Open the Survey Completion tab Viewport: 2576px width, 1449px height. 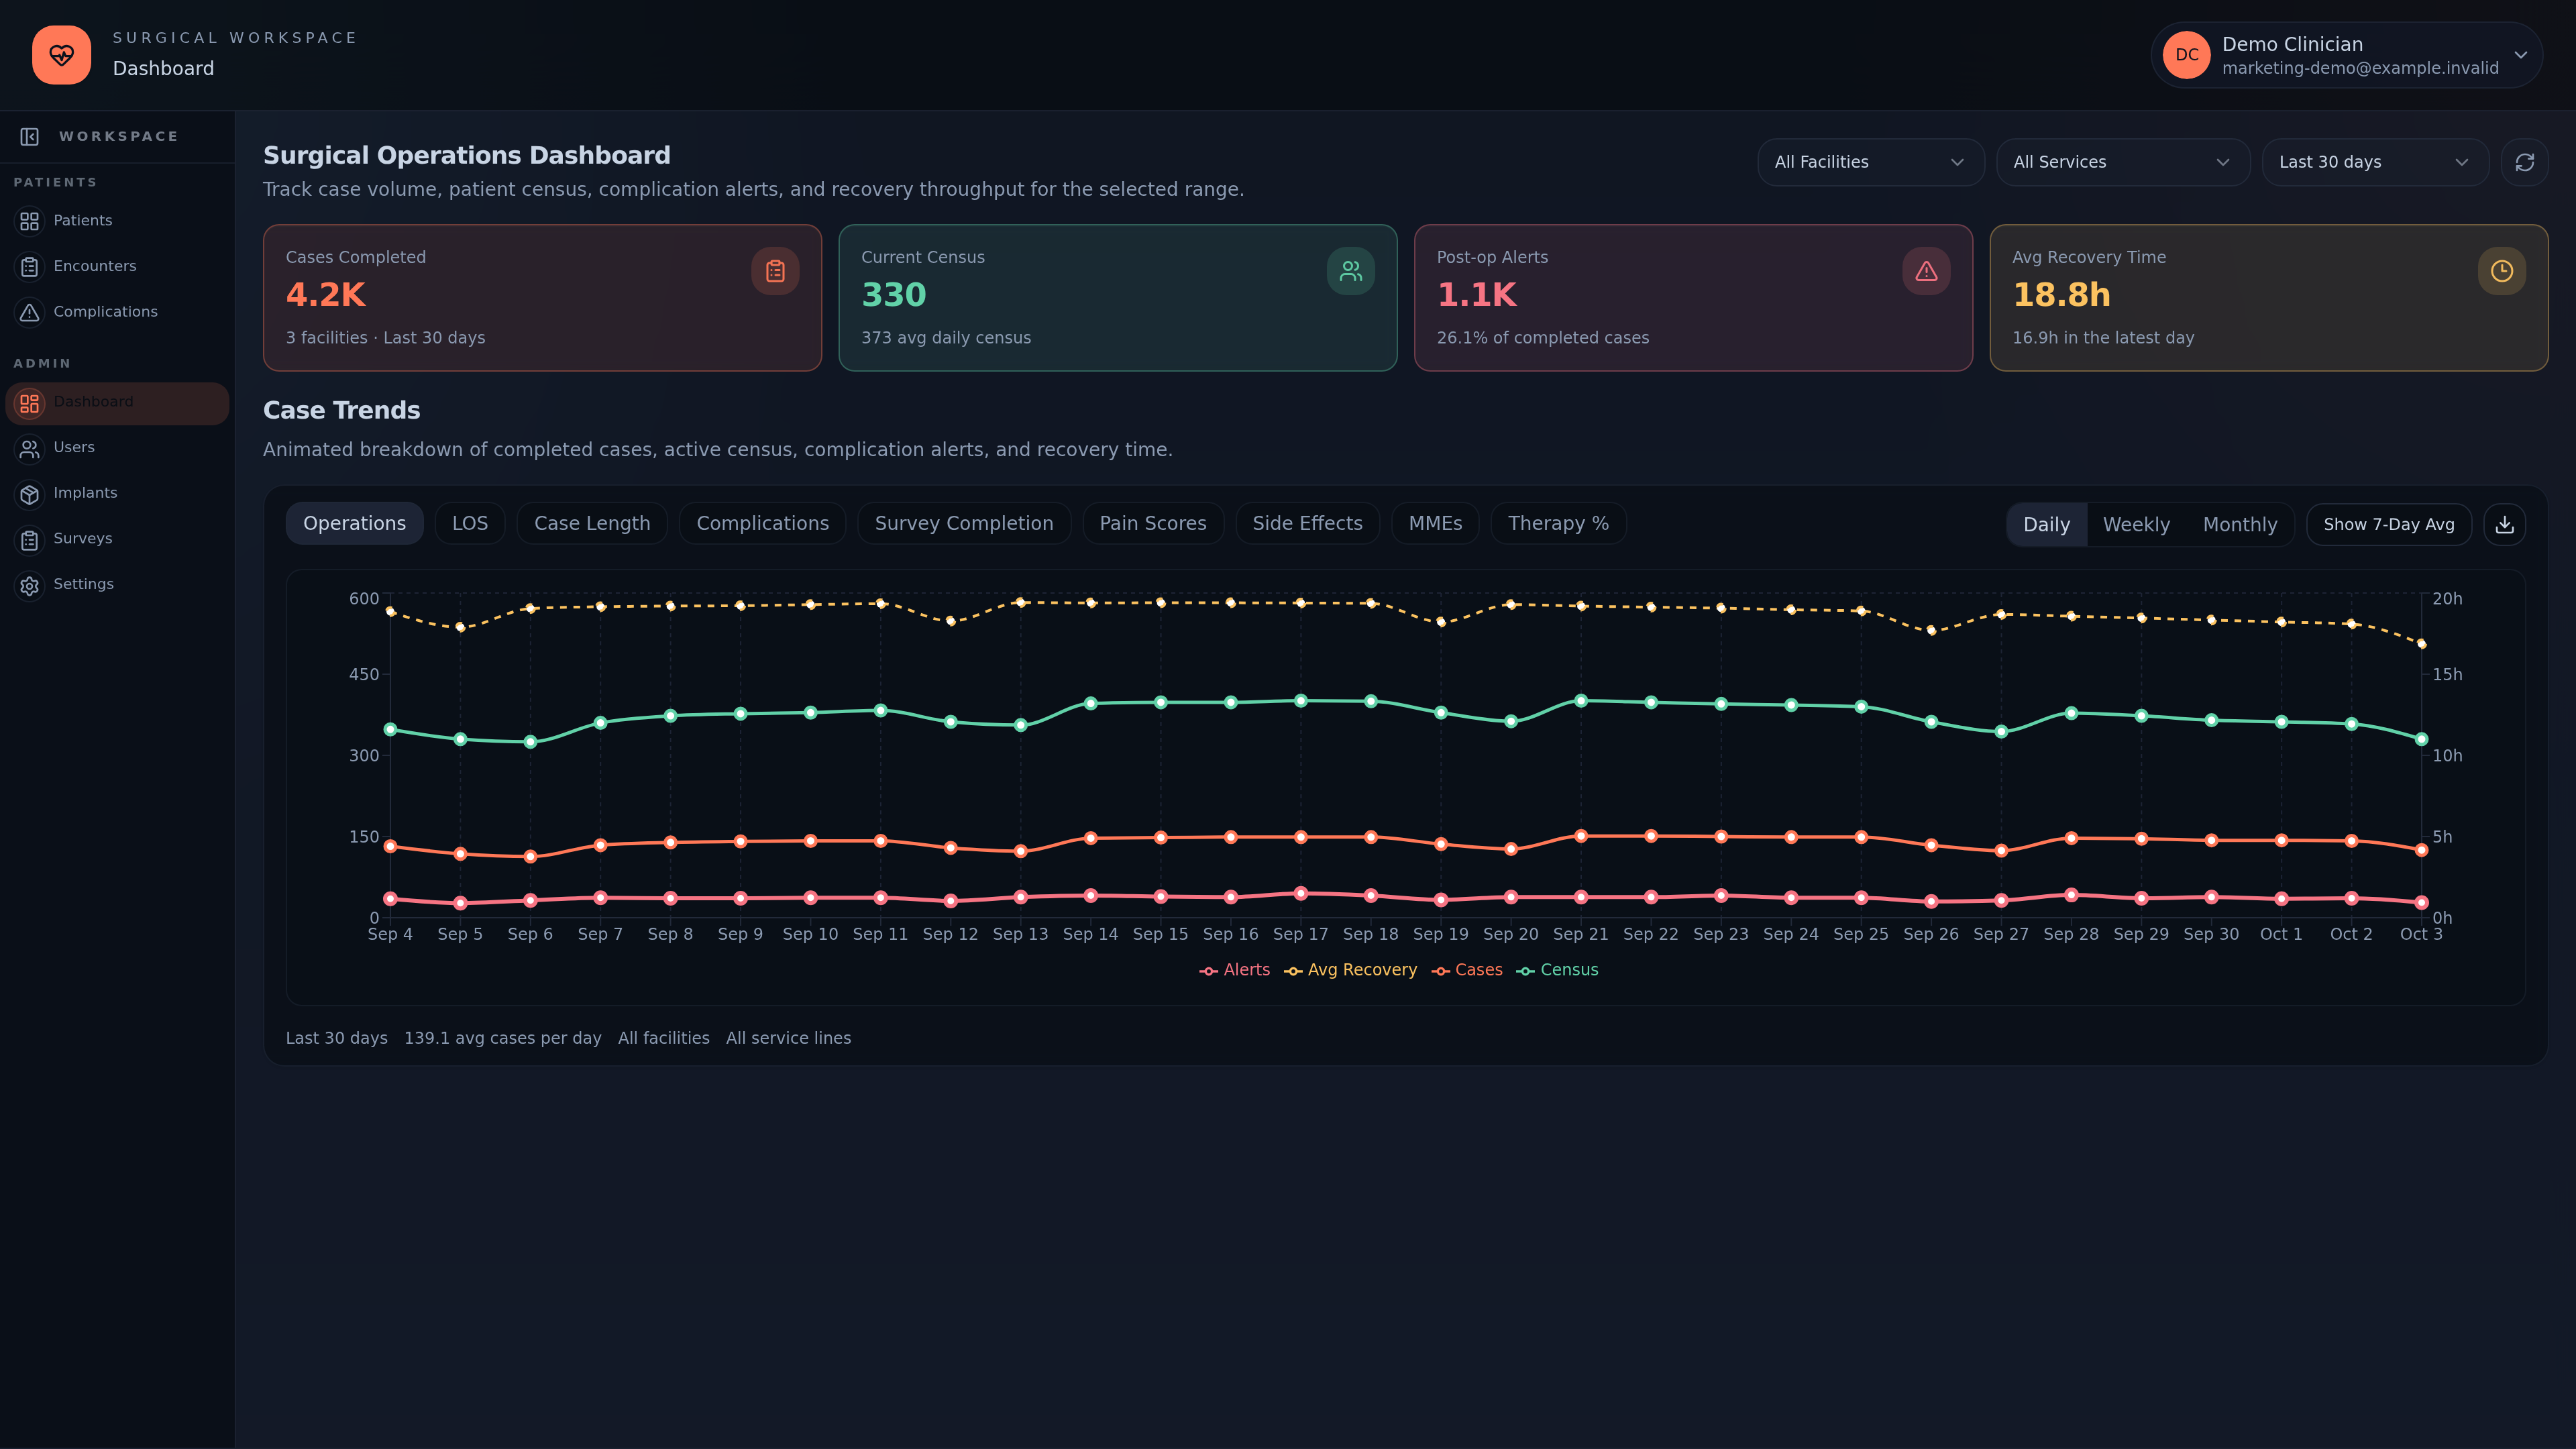(964, 524)
